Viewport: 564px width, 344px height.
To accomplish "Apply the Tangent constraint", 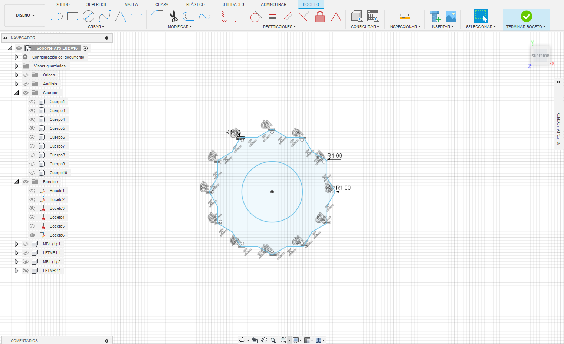I will coord(256,16).
